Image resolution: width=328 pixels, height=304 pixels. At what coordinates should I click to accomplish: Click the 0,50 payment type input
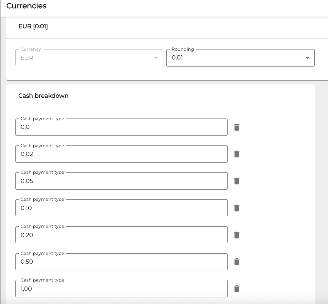point(121,262)
